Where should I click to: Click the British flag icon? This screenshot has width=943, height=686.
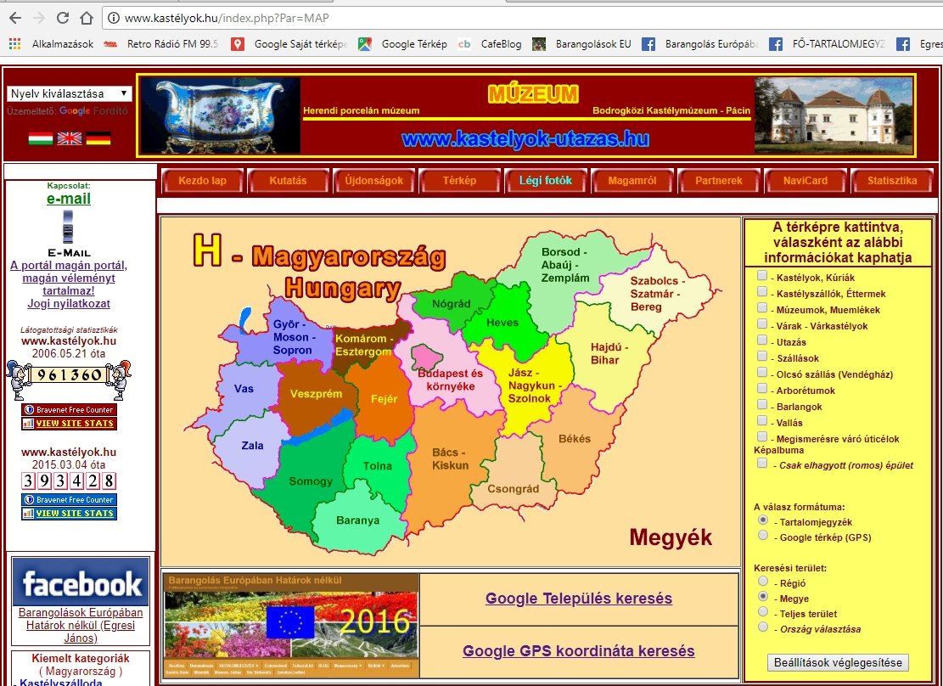point(69,138)
